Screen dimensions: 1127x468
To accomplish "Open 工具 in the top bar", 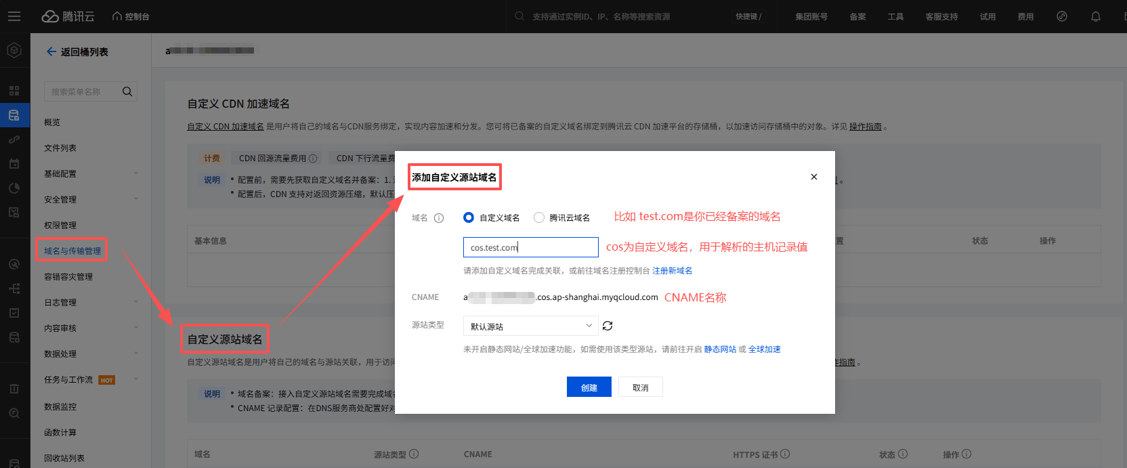I will 896,16.
